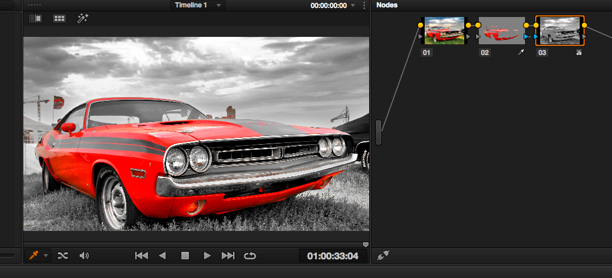The width and height of the screenshot is (612, 278).
Task: Mute audio with the speaker icon
Action: pyautogui.click(x=84, y=256)
